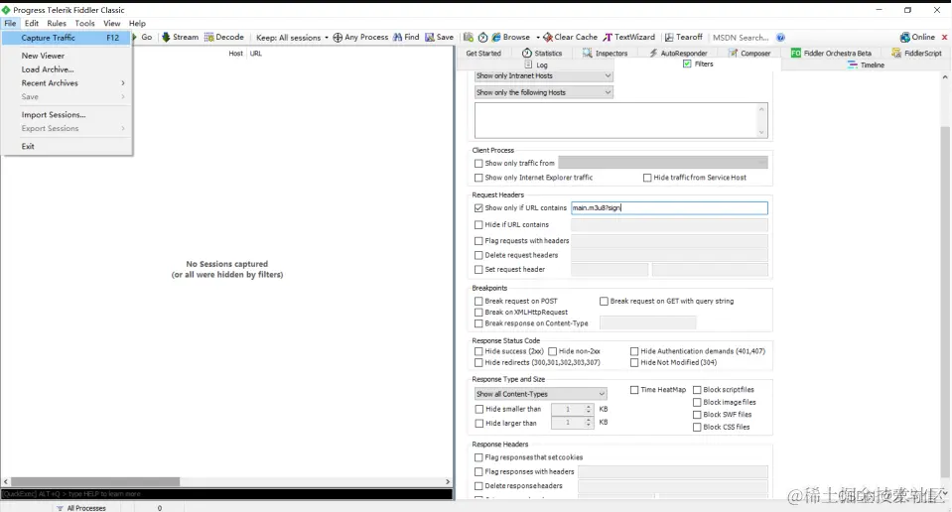Open the Rules menu
Viewport: 952px width, 512px height.
(x=57, y=23)
